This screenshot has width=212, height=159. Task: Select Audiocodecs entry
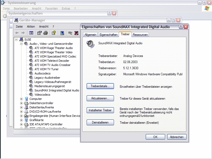pyautogui.click(x=42, y=73)
